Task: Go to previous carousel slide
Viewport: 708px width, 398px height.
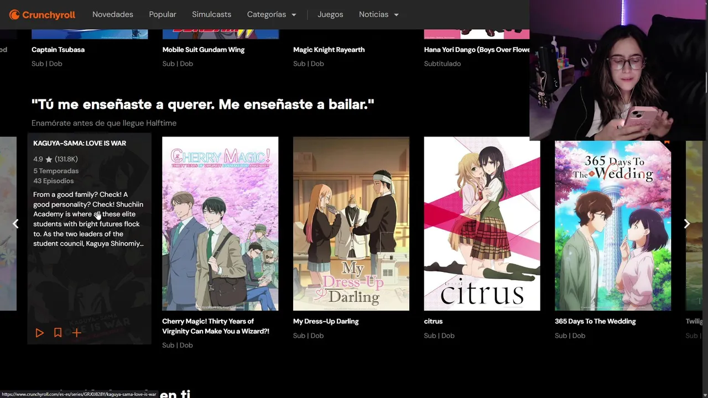Action: click(15, 223)
